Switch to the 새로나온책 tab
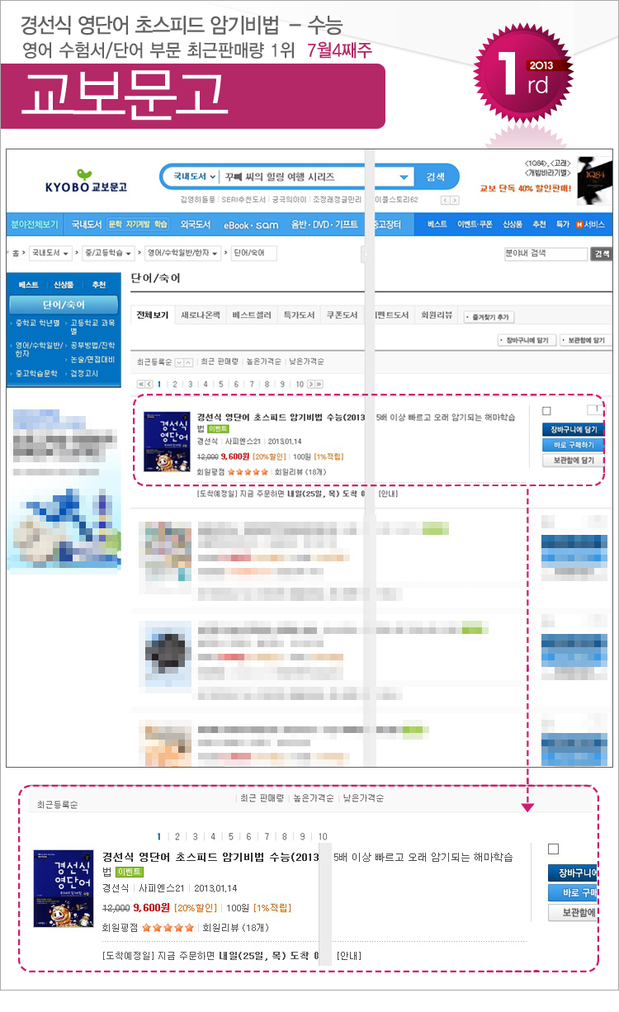 tap(199, 315)
